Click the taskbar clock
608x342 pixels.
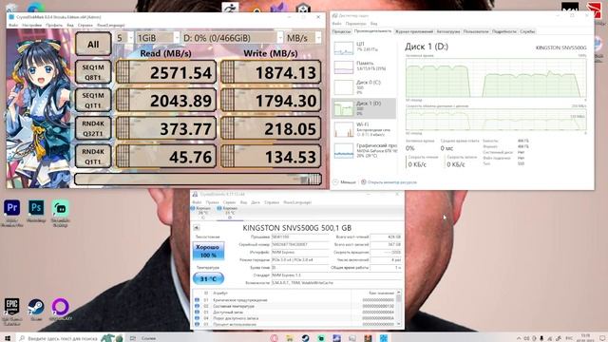(x=585, y=338)
